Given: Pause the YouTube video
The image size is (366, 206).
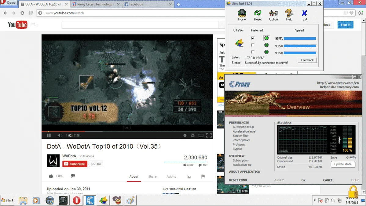Looking at the screenshot, I should 49,135.
